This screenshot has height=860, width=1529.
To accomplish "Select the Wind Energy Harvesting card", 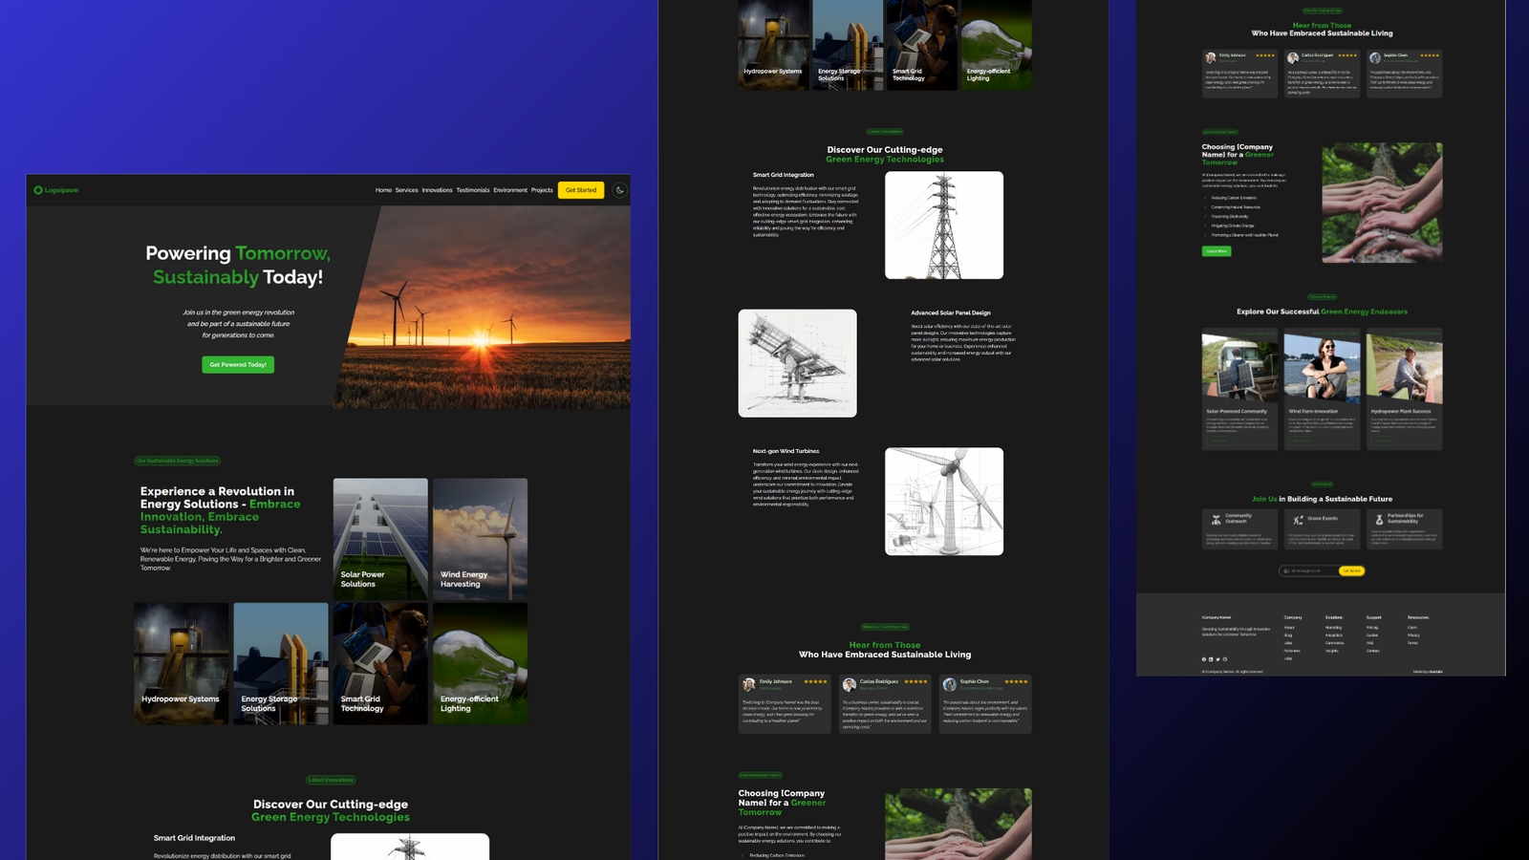I will [x=480, y=539].
